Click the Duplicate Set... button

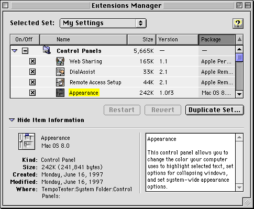click(215, 110)
